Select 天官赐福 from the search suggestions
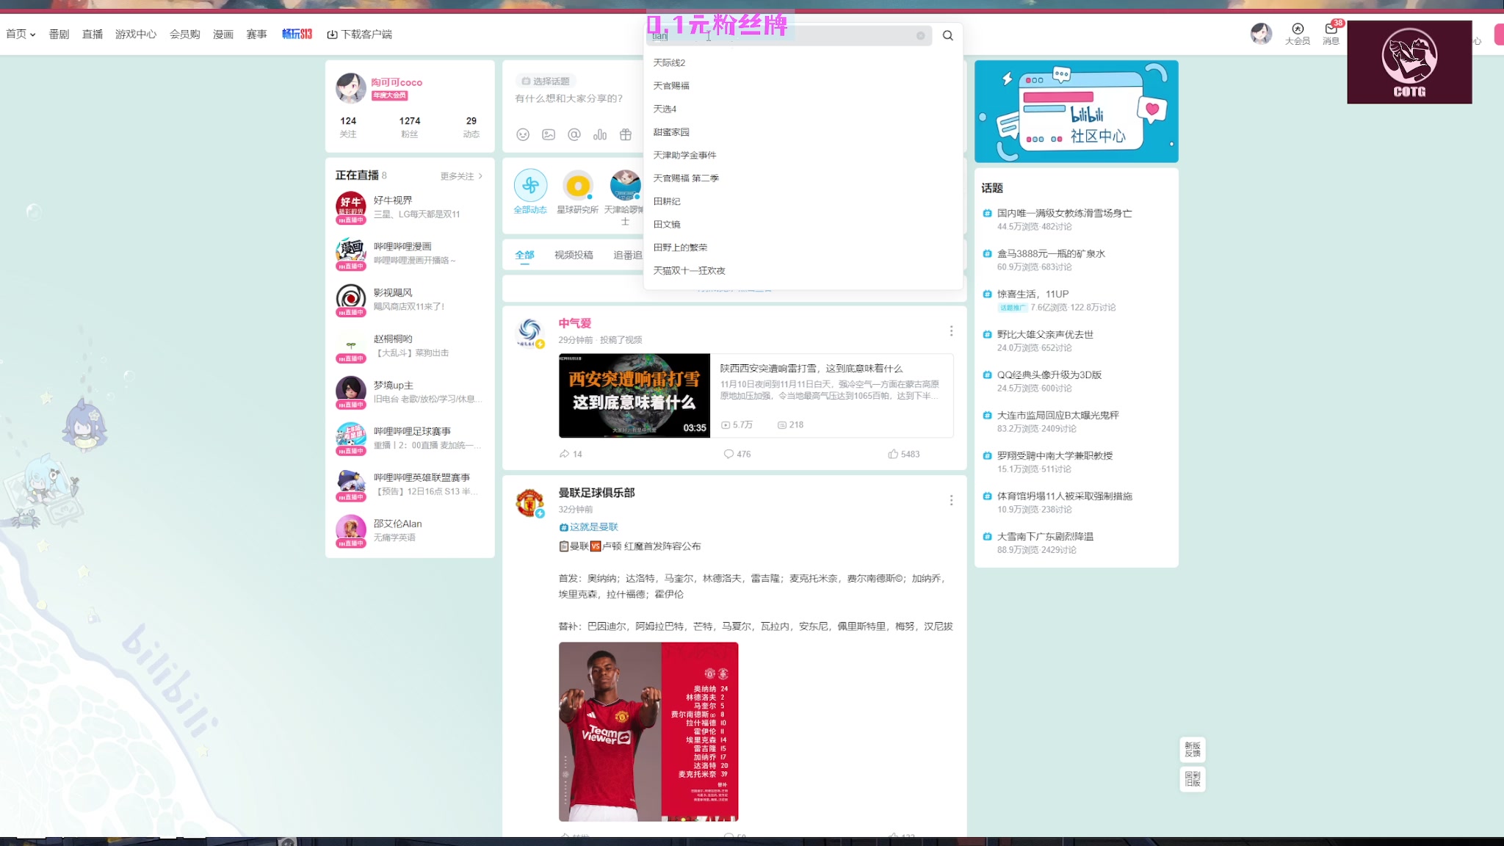The height and width of the screenshot is (846, 1504). pyautogui.click(x=670, y=85)
